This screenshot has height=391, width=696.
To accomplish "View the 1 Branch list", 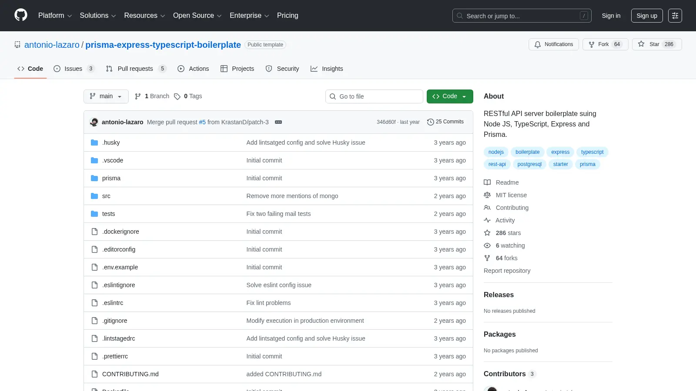I will click(x=152, y=96).
